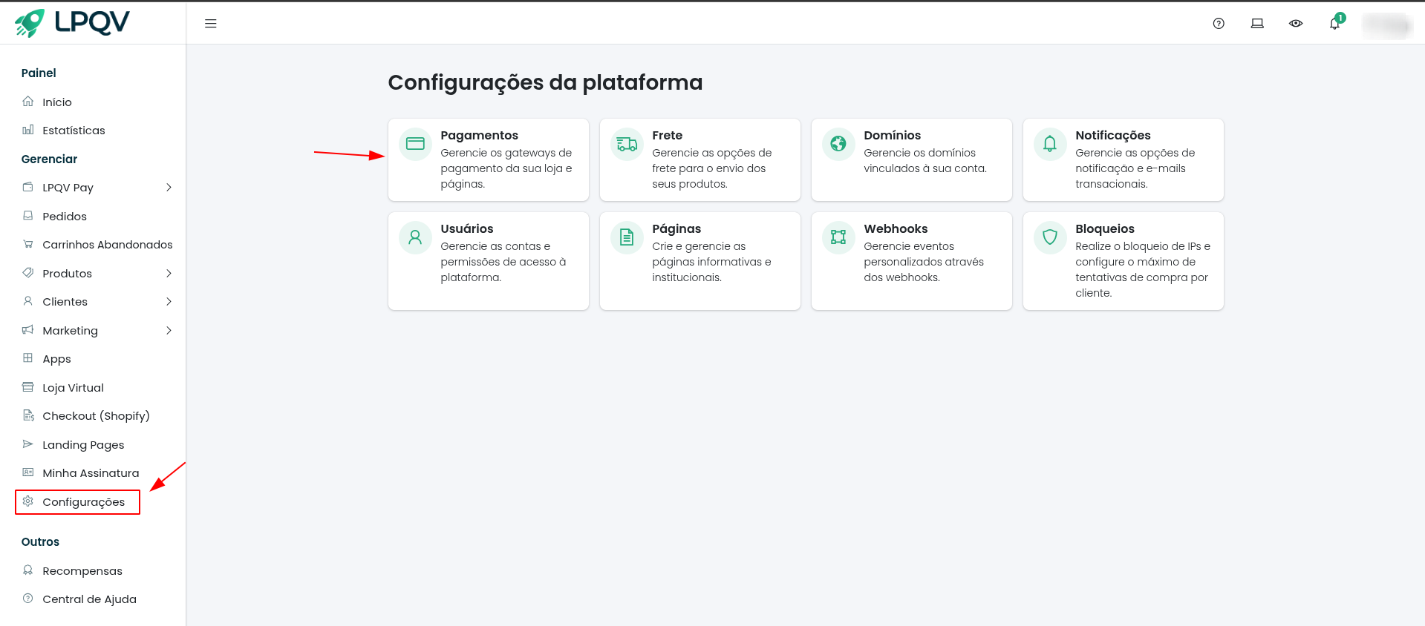Expand the Clientes submenu chevron

[169, 302]
